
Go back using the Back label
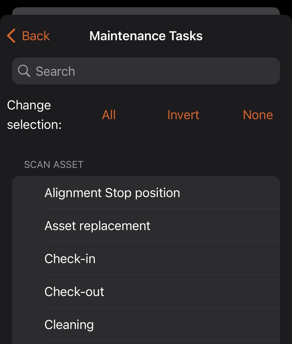(36, 36)
